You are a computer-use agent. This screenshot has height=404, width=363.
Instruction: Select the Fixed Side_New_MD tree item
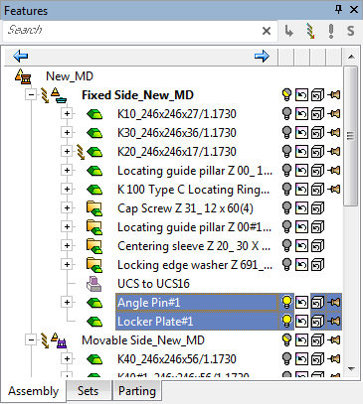click(x=137, y=95)
